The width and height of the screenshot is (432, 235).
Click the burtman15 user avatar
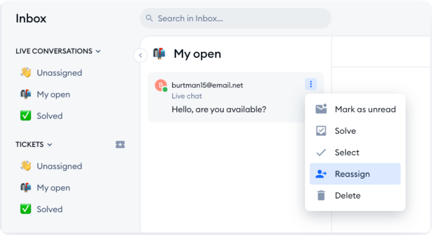pyautogui.click(x=161, y=85)
